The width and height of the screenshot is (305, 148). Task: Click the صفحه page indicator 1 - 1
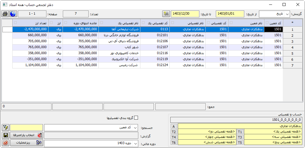point(32,14)
